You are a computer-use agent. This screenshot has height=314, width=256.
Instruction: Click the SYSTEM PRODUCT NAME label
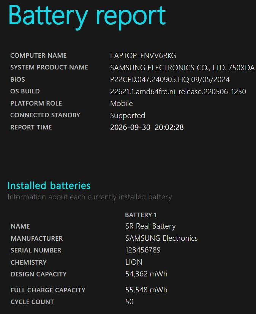pos(49,67)
